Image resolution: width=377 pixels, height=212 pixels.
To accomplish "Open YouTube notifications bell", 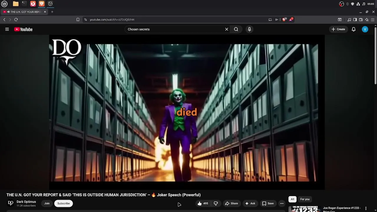I will (x=354, y=29).
